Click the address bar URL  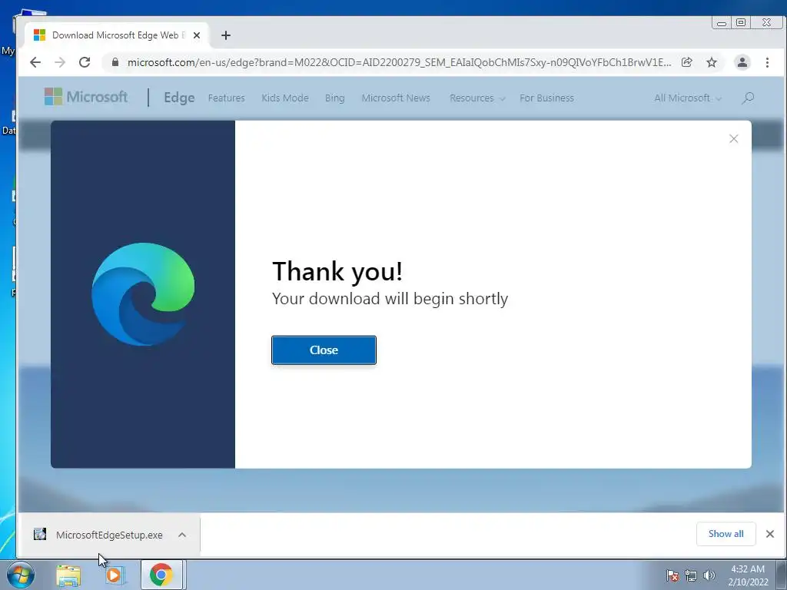click(x=399, y=62)
